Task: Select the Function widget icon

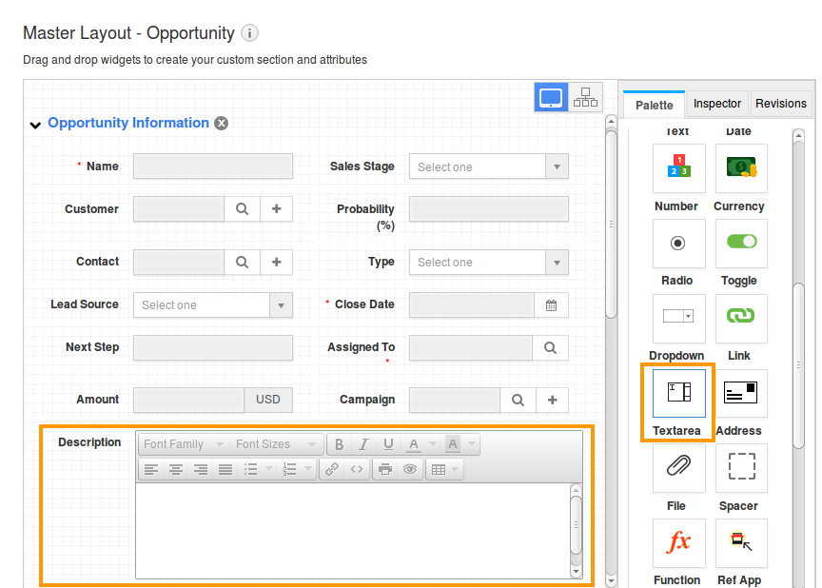Action: click(x=678, y=542)
